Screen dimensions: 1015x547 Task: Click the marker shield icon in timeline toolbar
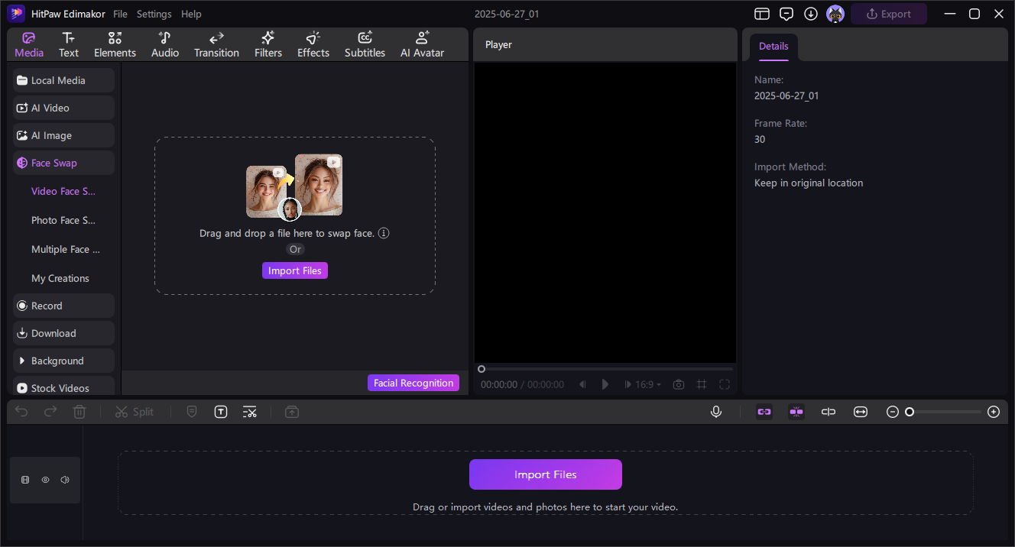(192, 412)
